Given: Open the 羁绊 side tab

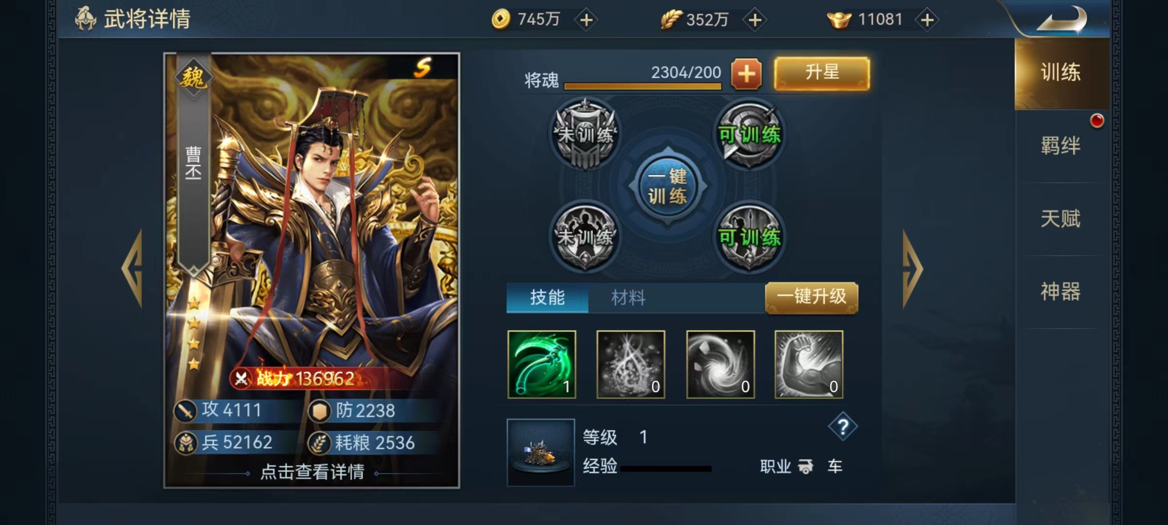Looking at the screenshot, I should (1060, 146).
